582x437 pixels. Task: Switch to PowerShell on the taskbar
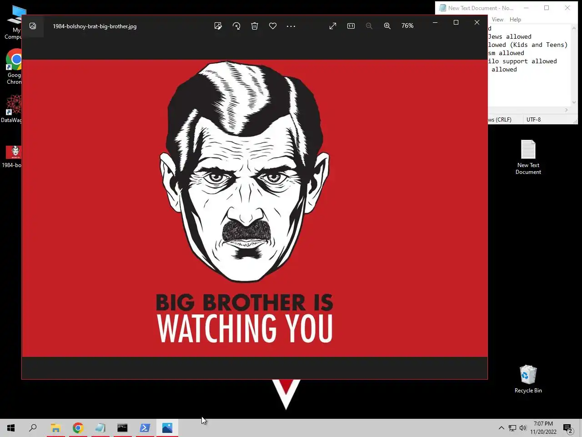click(x=145, y=428)
